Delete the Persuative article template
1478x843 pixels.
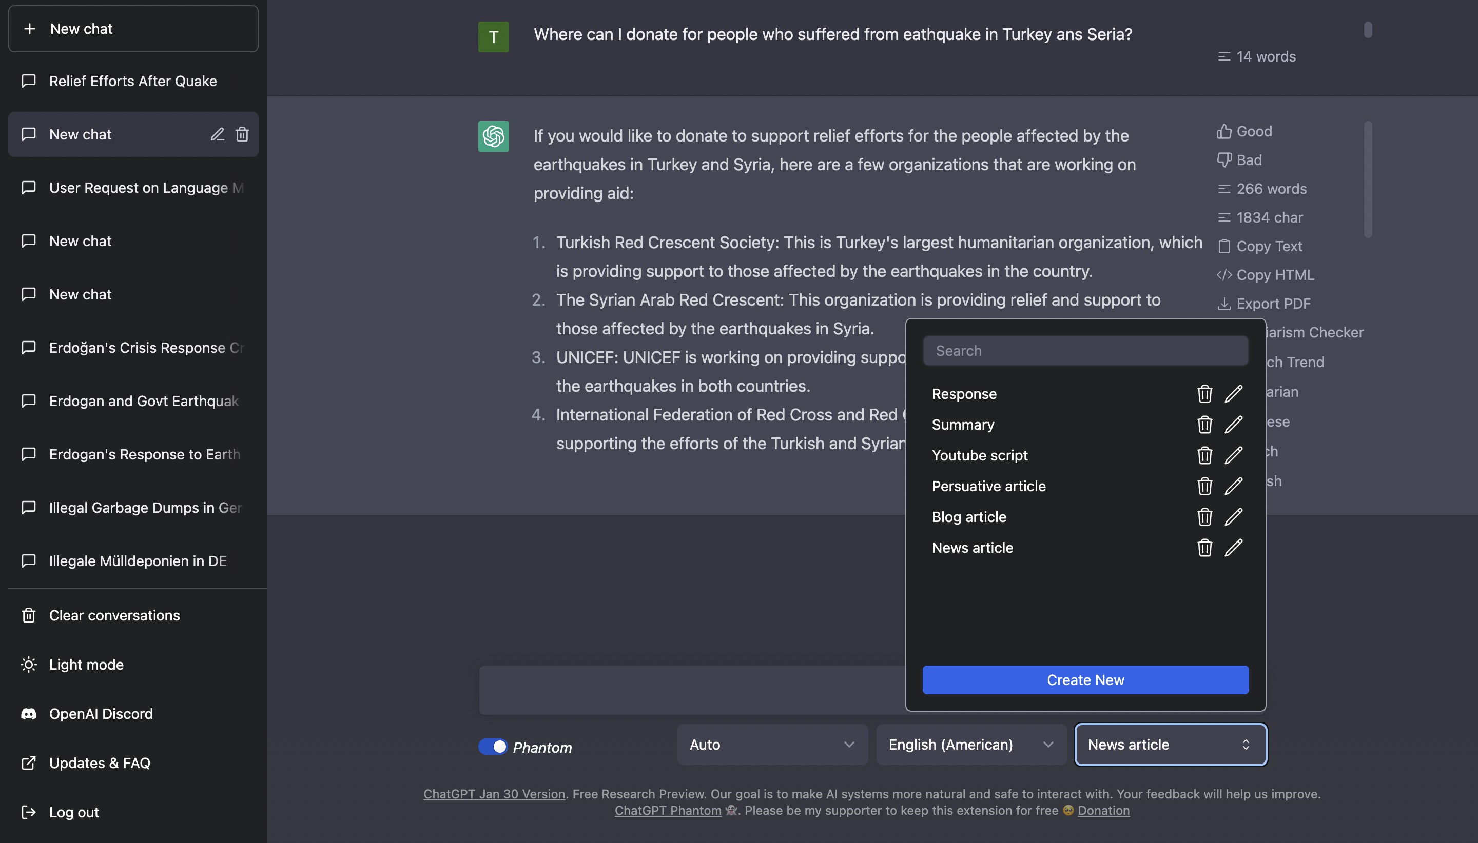[x=1204, y=486]
